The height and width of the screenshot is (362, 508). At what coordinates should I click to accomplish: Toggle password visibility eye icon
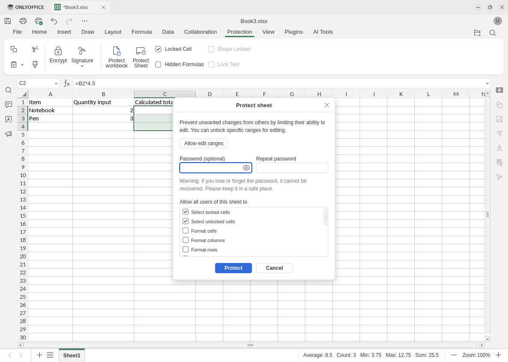pyautogui.click(x=246, y=168)
